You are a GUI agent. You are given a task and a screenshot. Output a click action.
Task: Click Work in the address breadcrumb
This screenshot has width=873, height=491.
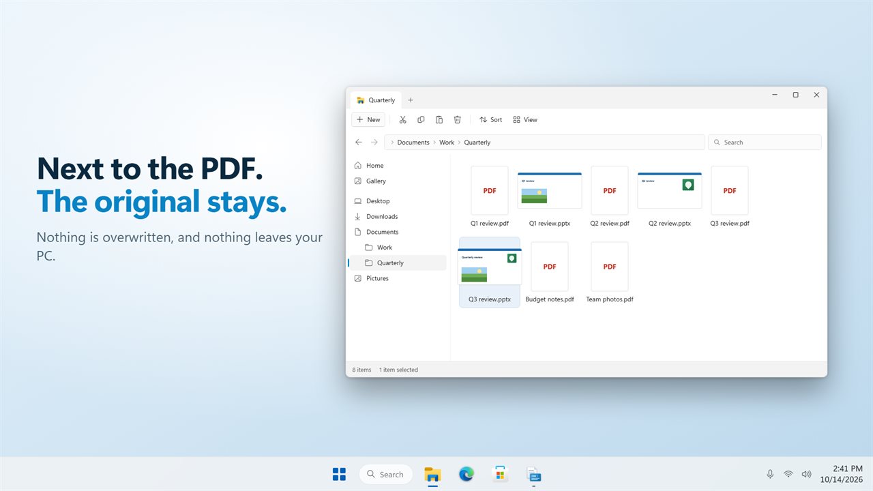click(447, 143)
